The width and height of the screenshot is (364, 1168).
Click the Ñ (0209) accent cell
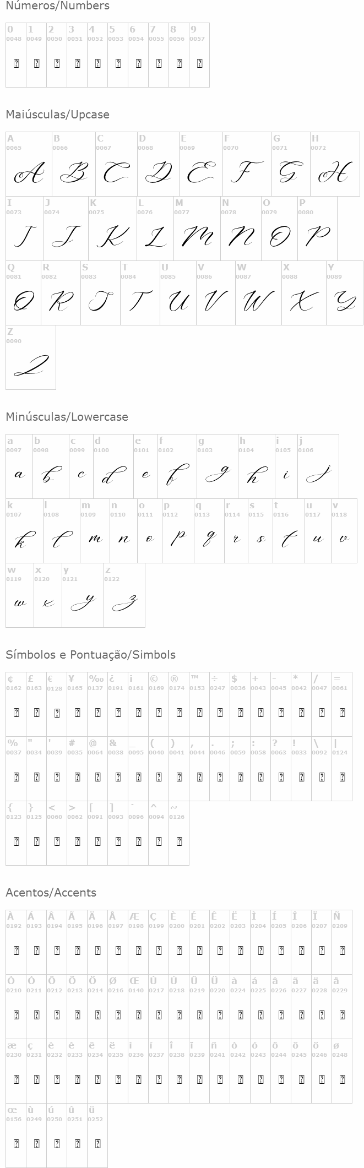342,950
